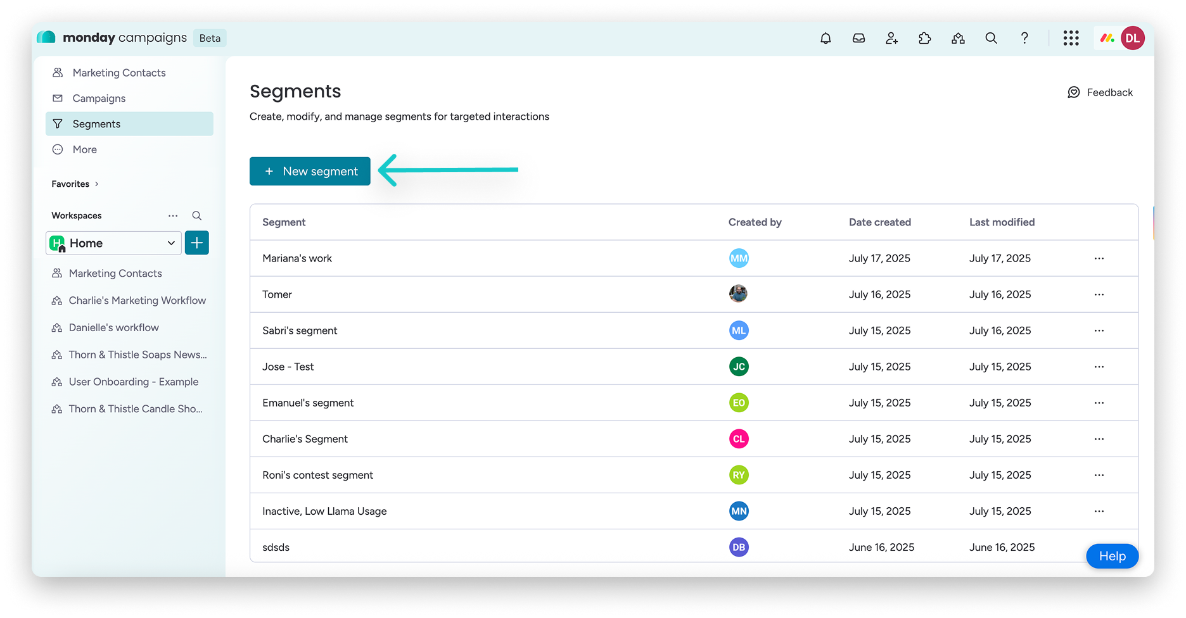Screen dimensions: 1186x618
Task: Go to Marketing Contacts in top navigation
Action: coord(129,73)
